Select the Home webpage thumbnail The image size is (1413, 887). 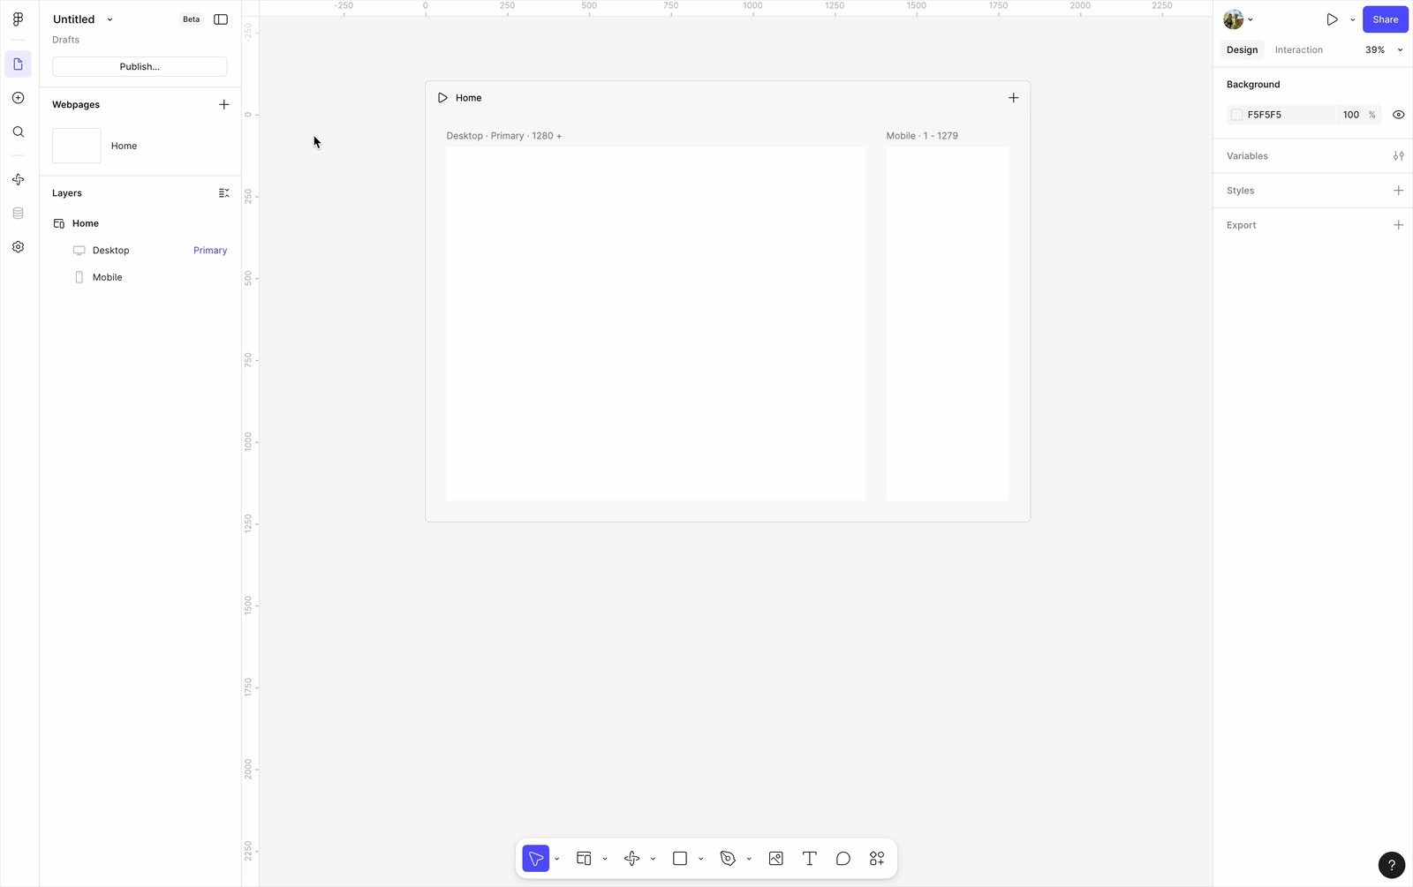[x=77, y=146]
